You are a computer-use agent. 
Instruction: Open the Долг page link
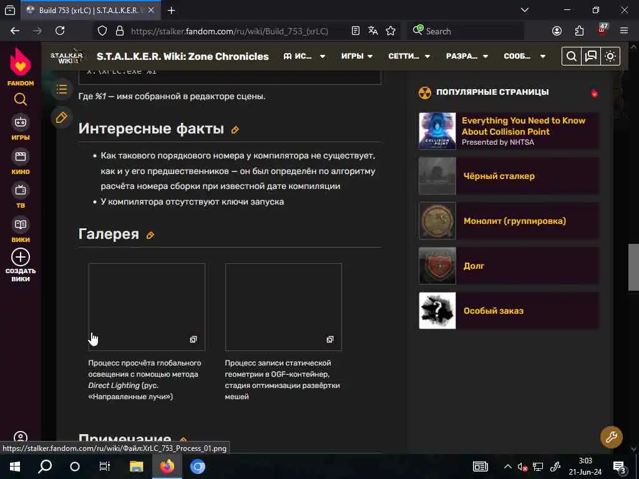click(474, 266)
